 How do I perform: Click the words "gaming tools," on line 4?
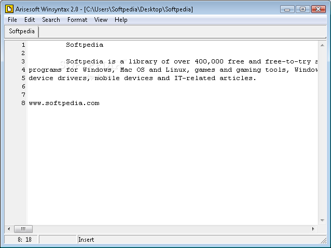263,70
